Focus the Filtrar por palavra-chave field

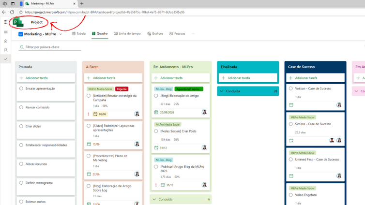(x=50, y=47)
